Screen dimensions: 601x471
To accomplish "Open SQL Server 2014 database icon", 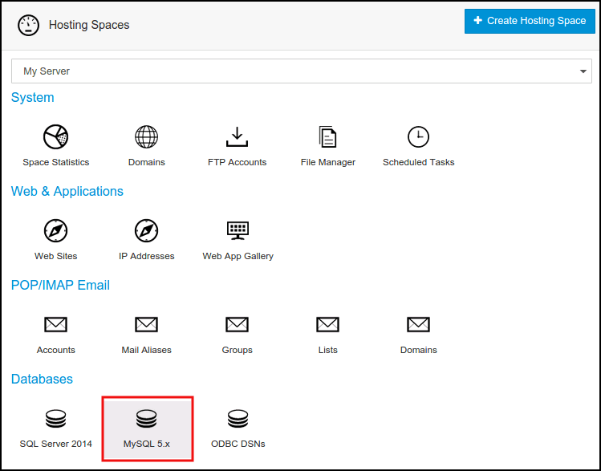I will (x=55, y=419).
